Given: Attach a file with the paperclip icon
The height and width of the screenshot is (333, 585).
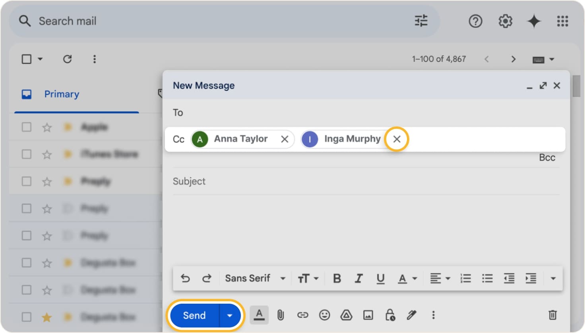Looking at the screenshot, I should [281, 315].
